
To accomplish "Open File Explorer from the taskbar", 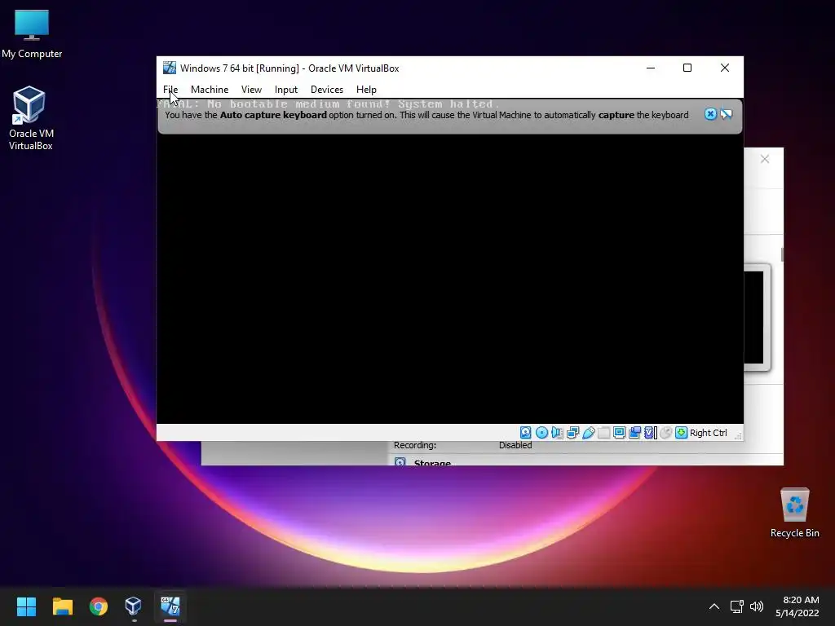I will [x=62, y=606].
